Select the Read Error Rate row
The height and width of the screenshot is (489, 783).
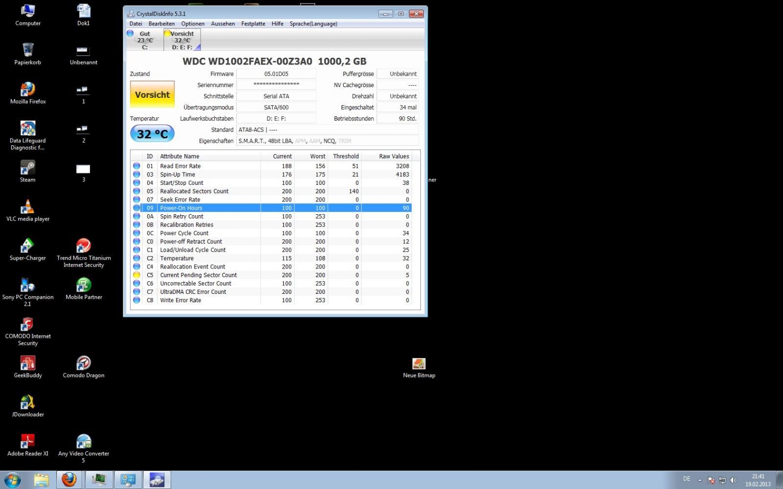[x=271, y=166]
